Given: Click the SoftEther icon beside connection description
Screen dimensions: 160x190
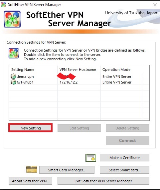Looking at the screenshot, I should (x=14, y=53).
